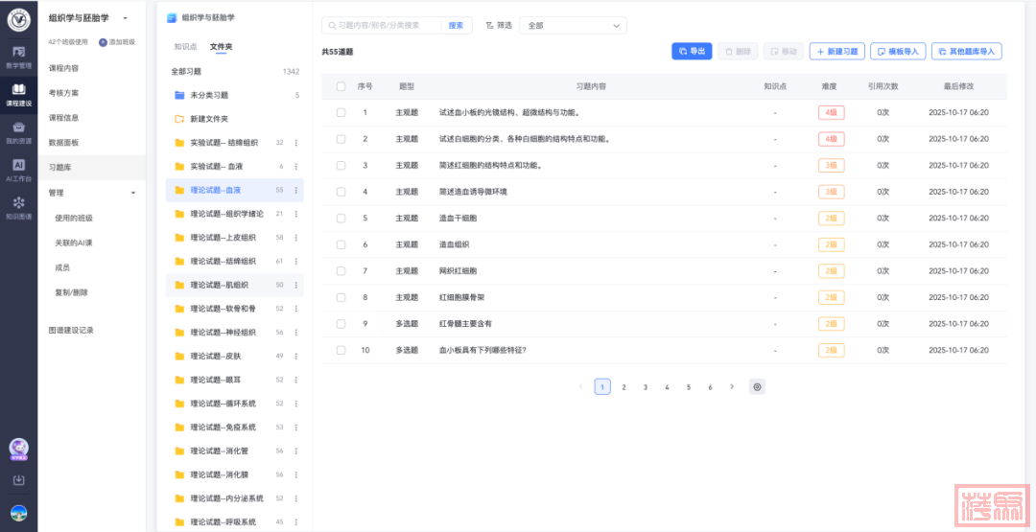Switch to the 知识点 tab
Image resolution: width=1036 pixels, height=532 pixels.
coord(185,46)
